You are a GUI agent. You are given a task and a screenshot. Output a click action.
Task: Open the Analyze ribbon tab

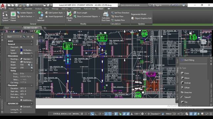coord(39,9)
